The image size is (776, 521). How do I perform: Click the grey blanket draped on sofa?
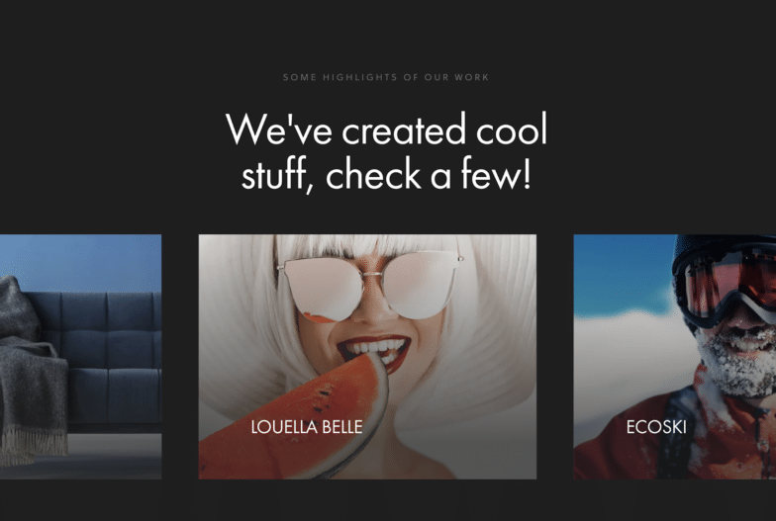point(30,376)
